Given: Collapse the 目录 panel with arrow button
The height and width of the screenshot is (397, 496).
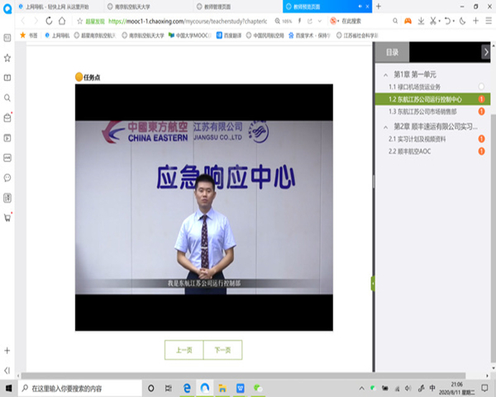Looking at the screenshot, I should tap(485, 52).
